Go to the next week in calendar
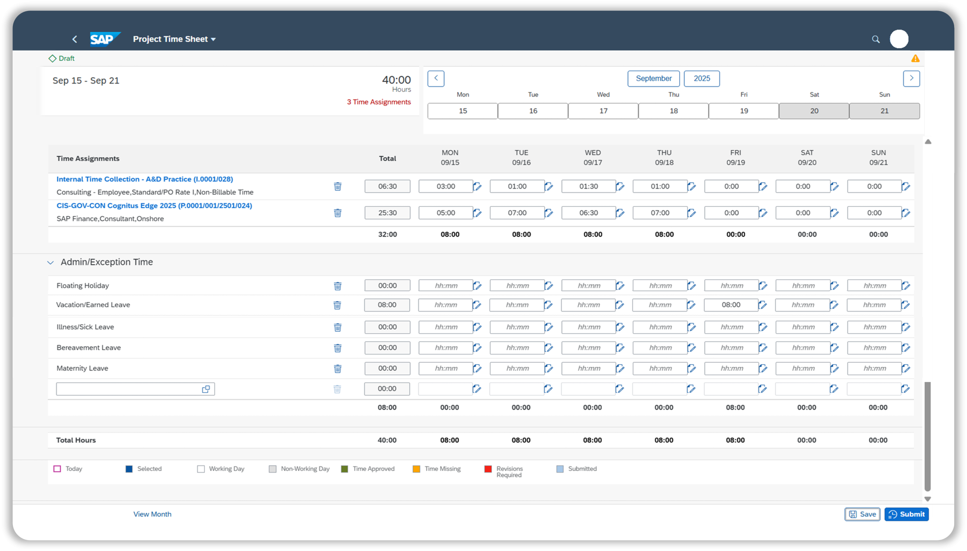 click(911, 78)
